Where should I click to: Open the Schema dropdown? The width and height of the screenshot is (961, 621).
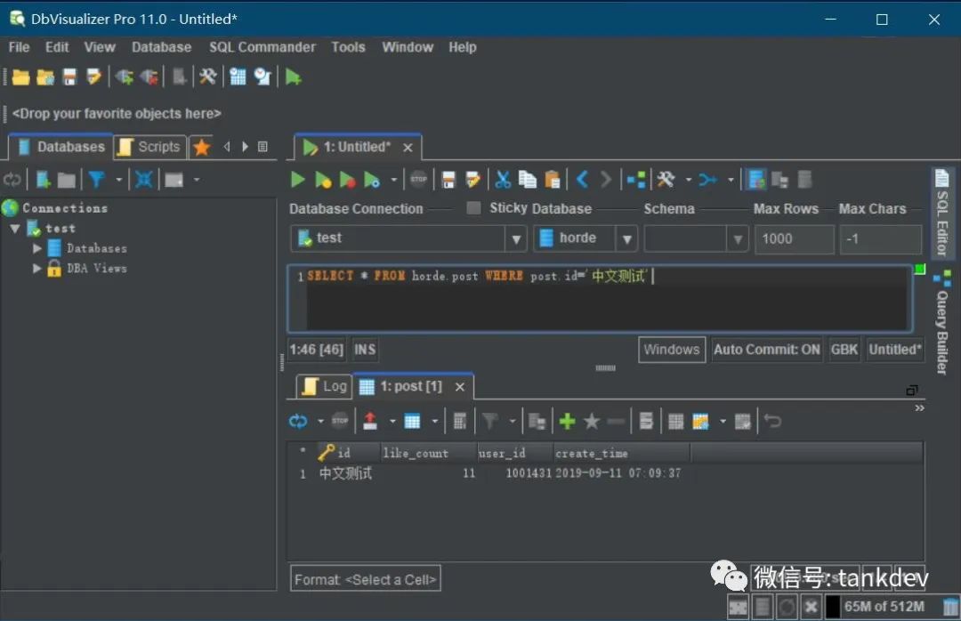pyautogui.click(x=738, y=238)
